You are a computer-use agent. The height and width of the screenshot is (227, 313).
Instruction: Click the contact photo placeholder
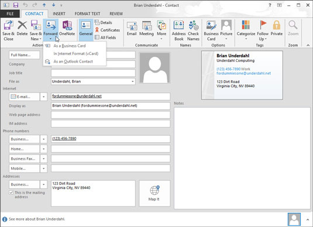coord(154,68)
